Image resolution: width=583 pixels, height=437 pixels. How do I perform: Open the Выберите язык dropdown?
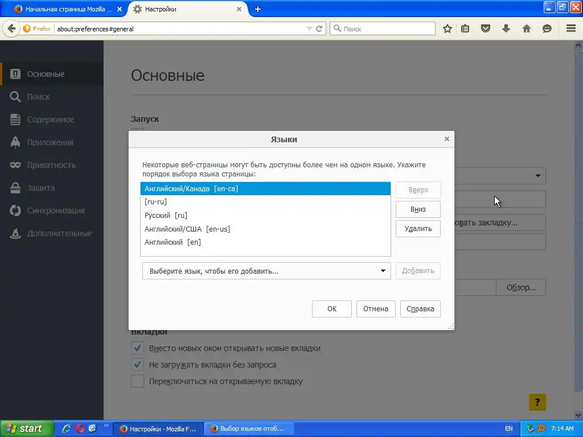tap(266, 271)
